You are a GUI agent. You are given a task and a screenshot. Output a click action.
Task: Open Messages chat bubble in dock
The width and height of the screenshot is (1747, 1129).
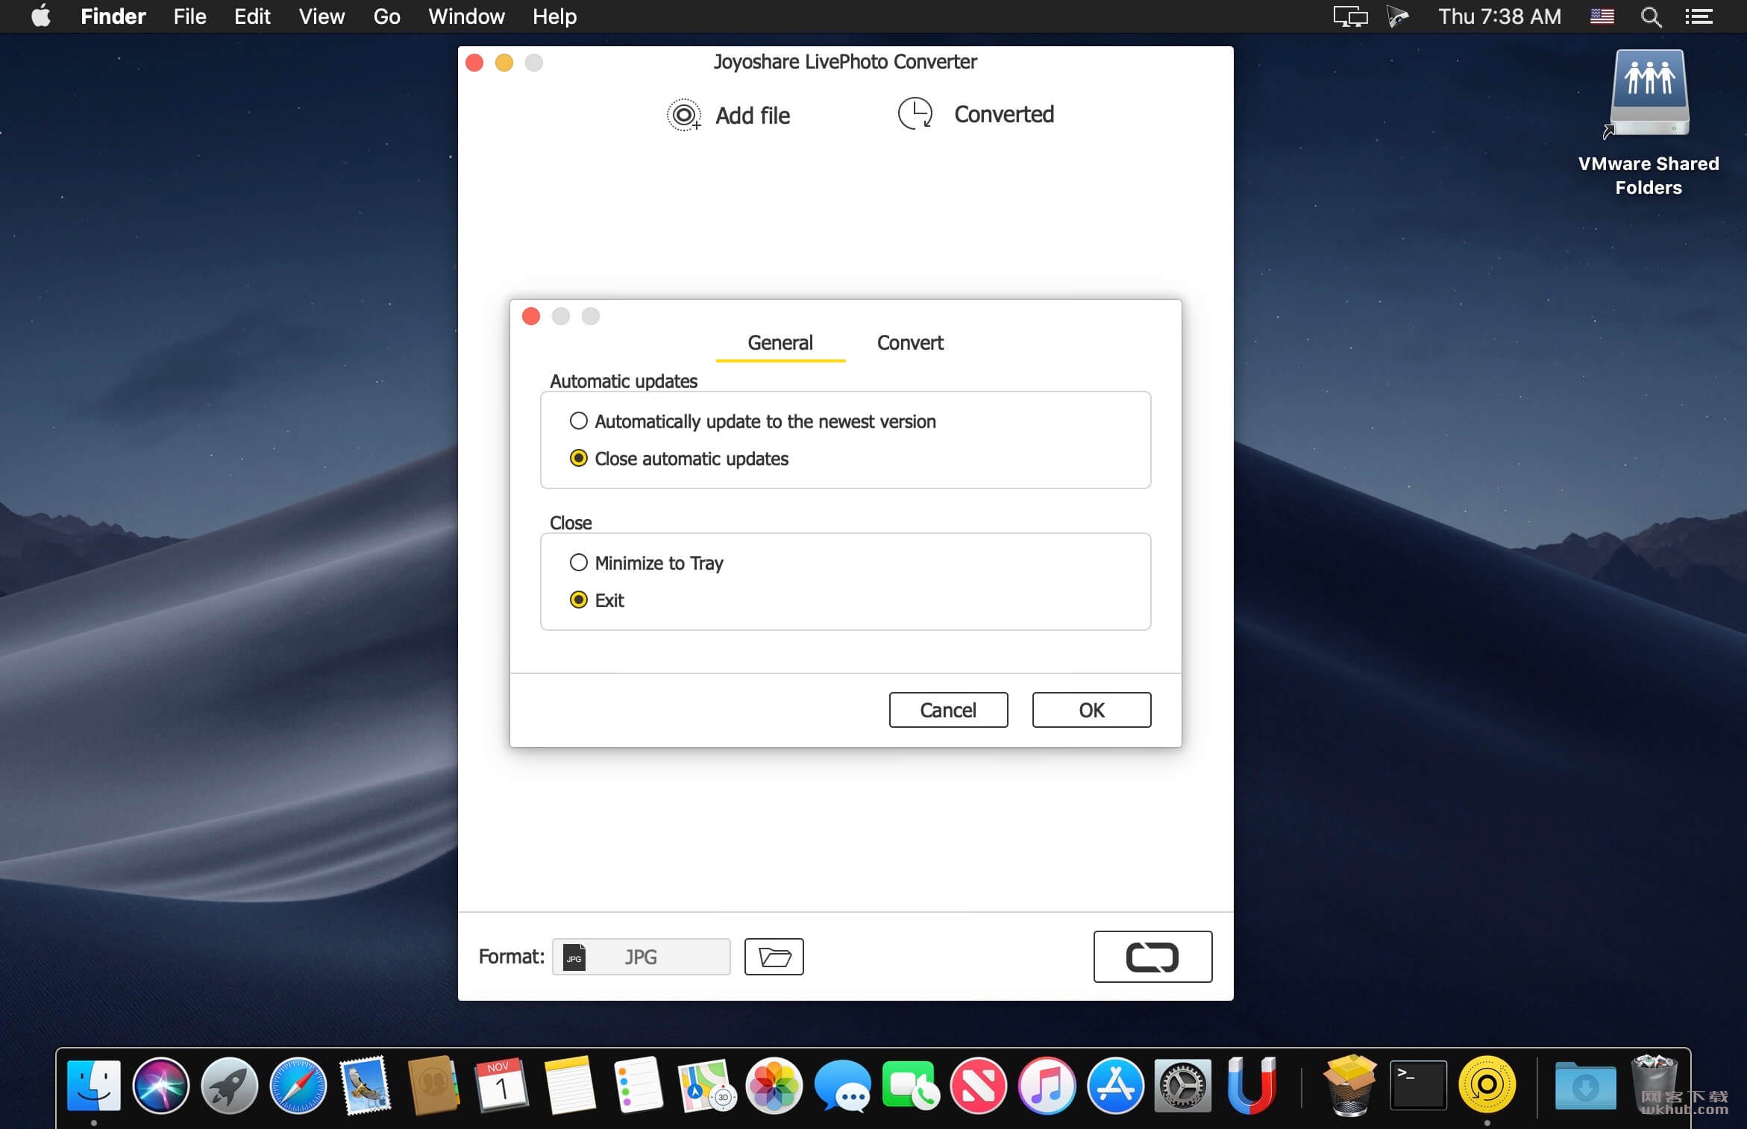pyautogui.click(x=842, y=1086)
